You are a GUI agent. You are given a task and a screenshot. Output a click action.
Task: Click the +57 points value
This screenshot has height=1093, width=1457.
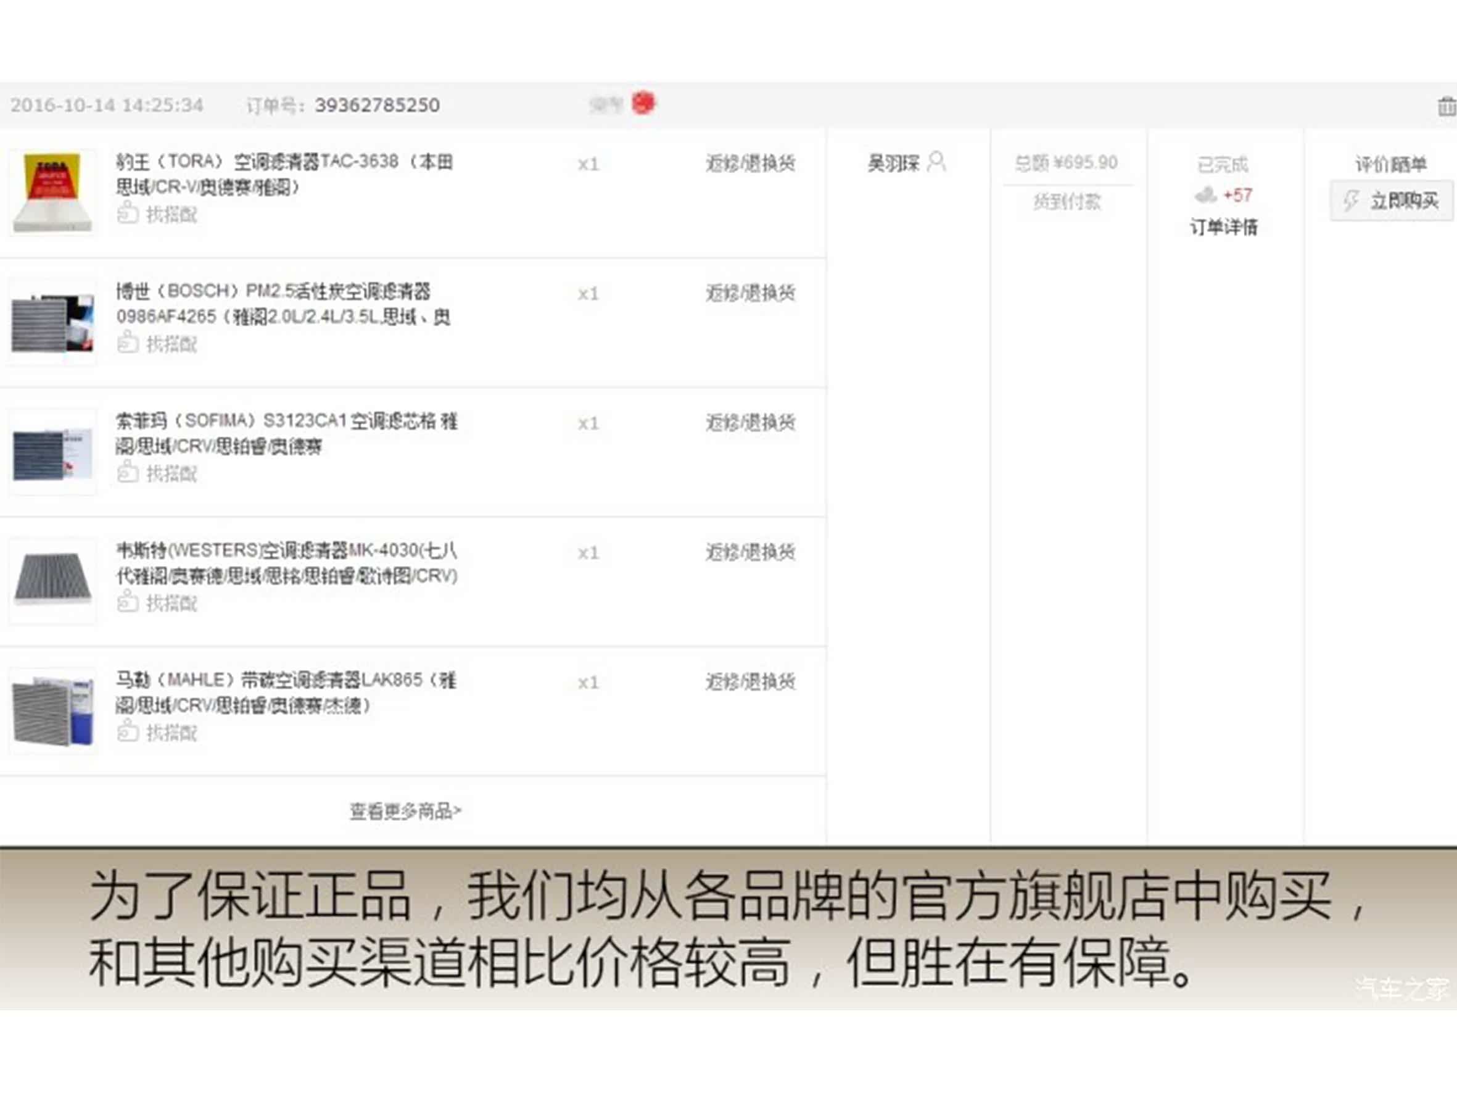(1237, 195)
